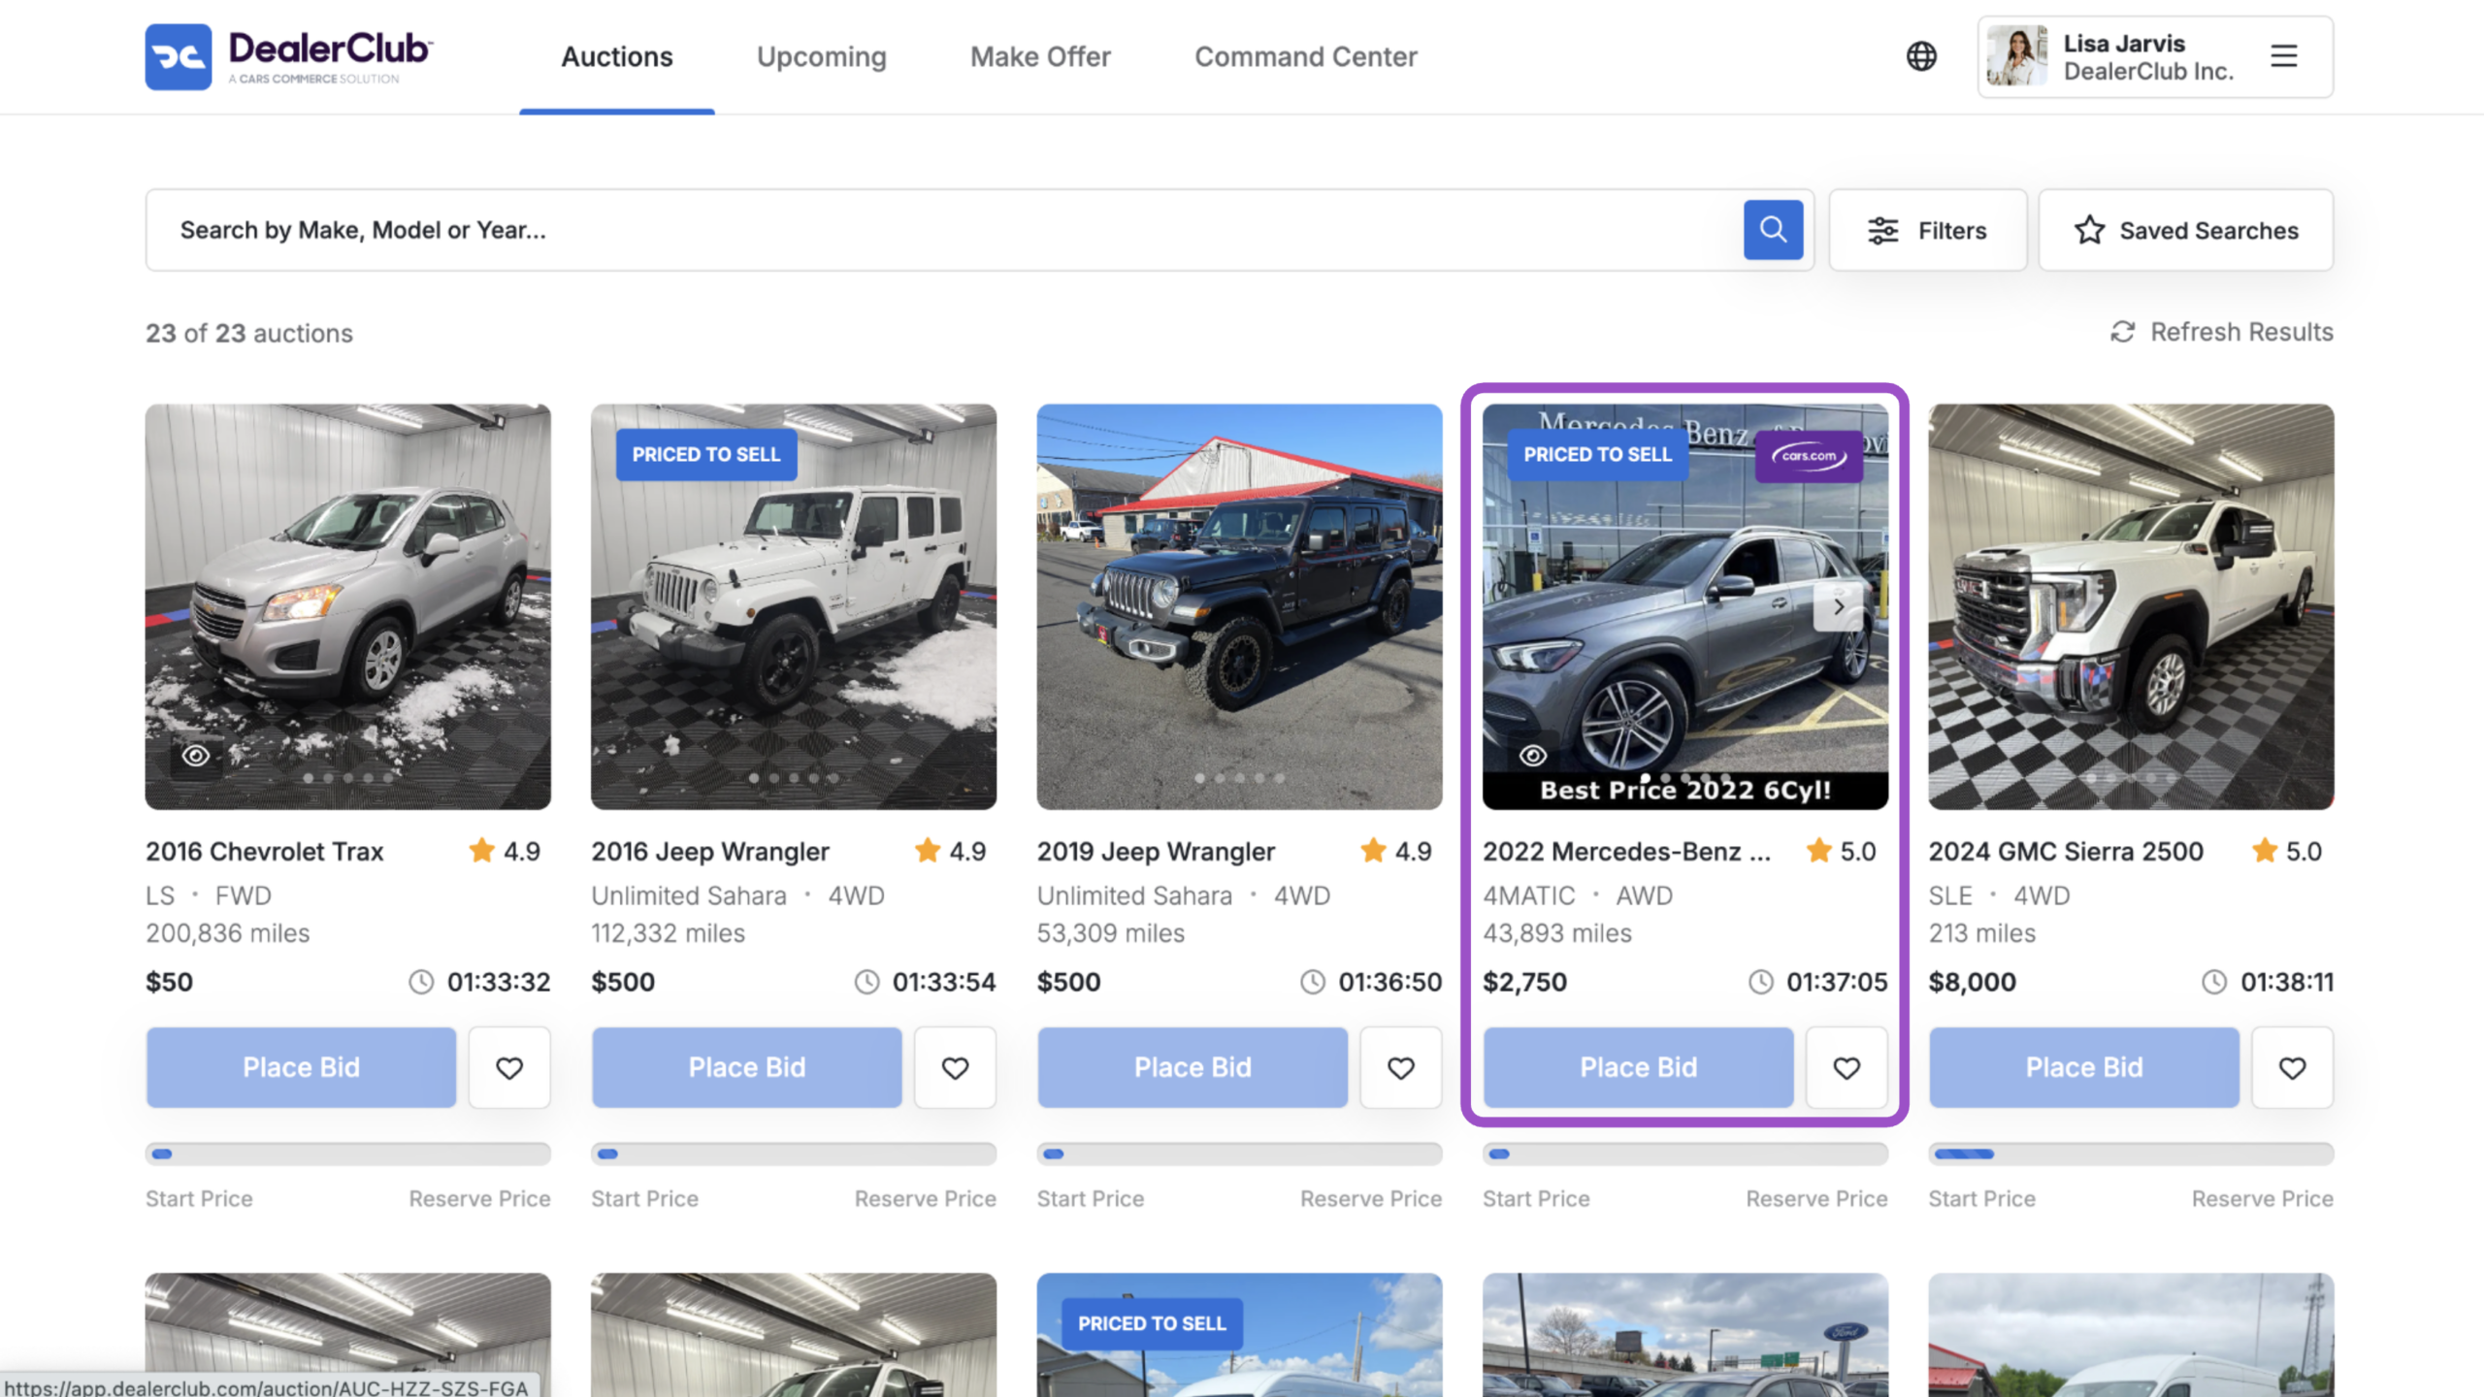Screen dimensions: 2484x1397
Task: Click the cars.com badge on Mercedes photo
Action: 1809,455
